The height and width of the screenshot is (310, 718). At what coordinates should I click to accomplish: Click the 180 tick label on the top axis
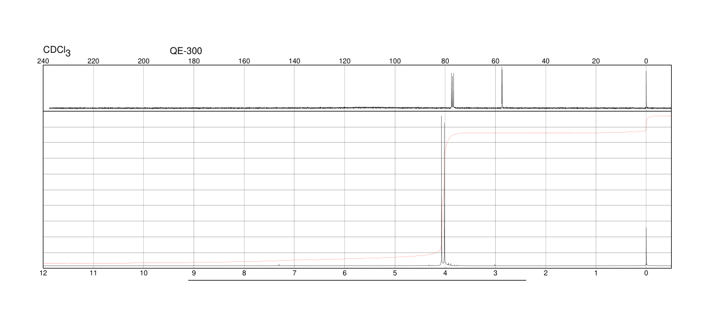(x=194, y=61)
